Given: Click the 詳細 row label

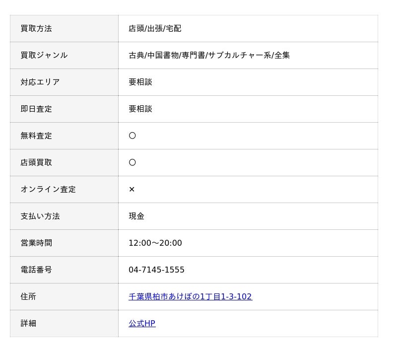Looking at the screenshot, I should click(28, 323).
